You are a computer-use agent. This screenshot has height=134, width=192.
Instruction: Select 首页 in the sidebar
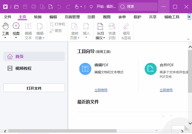pyautogui.click(x=34, y=56)
